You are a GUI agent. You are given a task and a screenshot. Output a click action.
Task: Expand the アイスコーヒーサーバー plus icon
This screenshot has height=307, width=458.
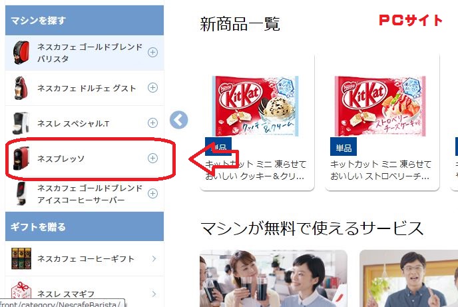[152, 193]
